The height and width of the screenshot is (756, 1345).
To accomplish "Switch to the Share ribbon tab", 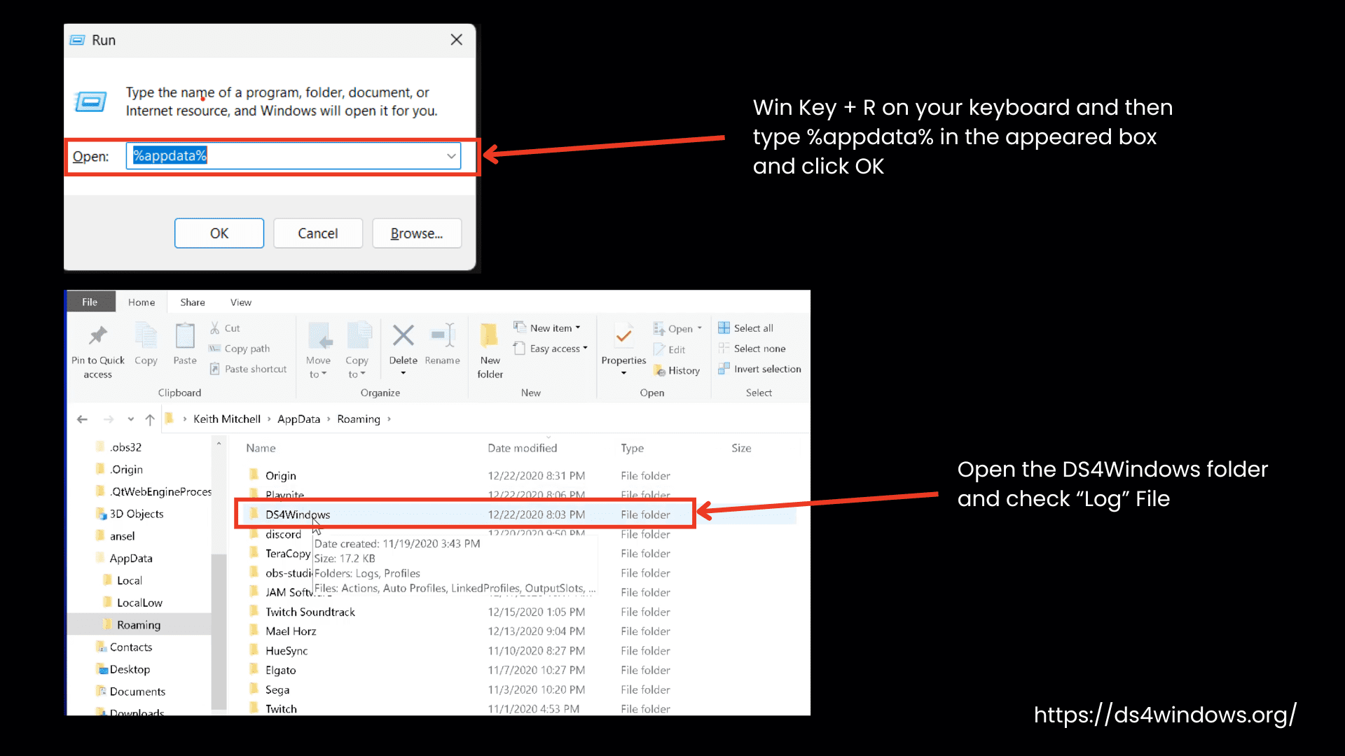I will click(x=193, y=302).
